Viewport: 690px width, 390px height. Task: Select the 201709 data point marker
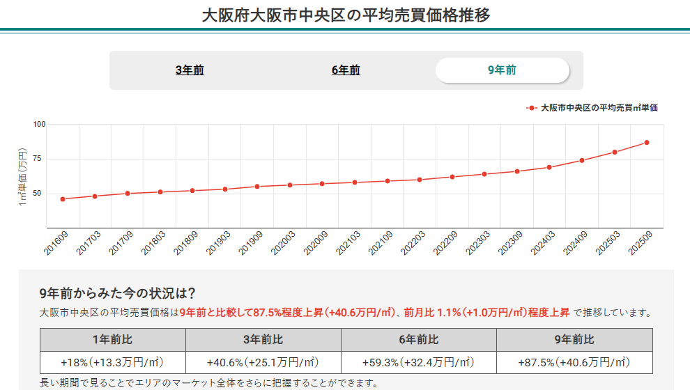128,194
